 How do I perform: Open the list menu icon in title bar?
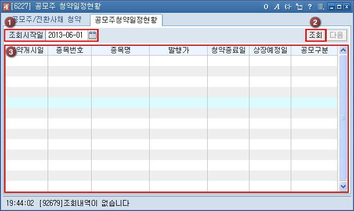click(x=321, y=7)
